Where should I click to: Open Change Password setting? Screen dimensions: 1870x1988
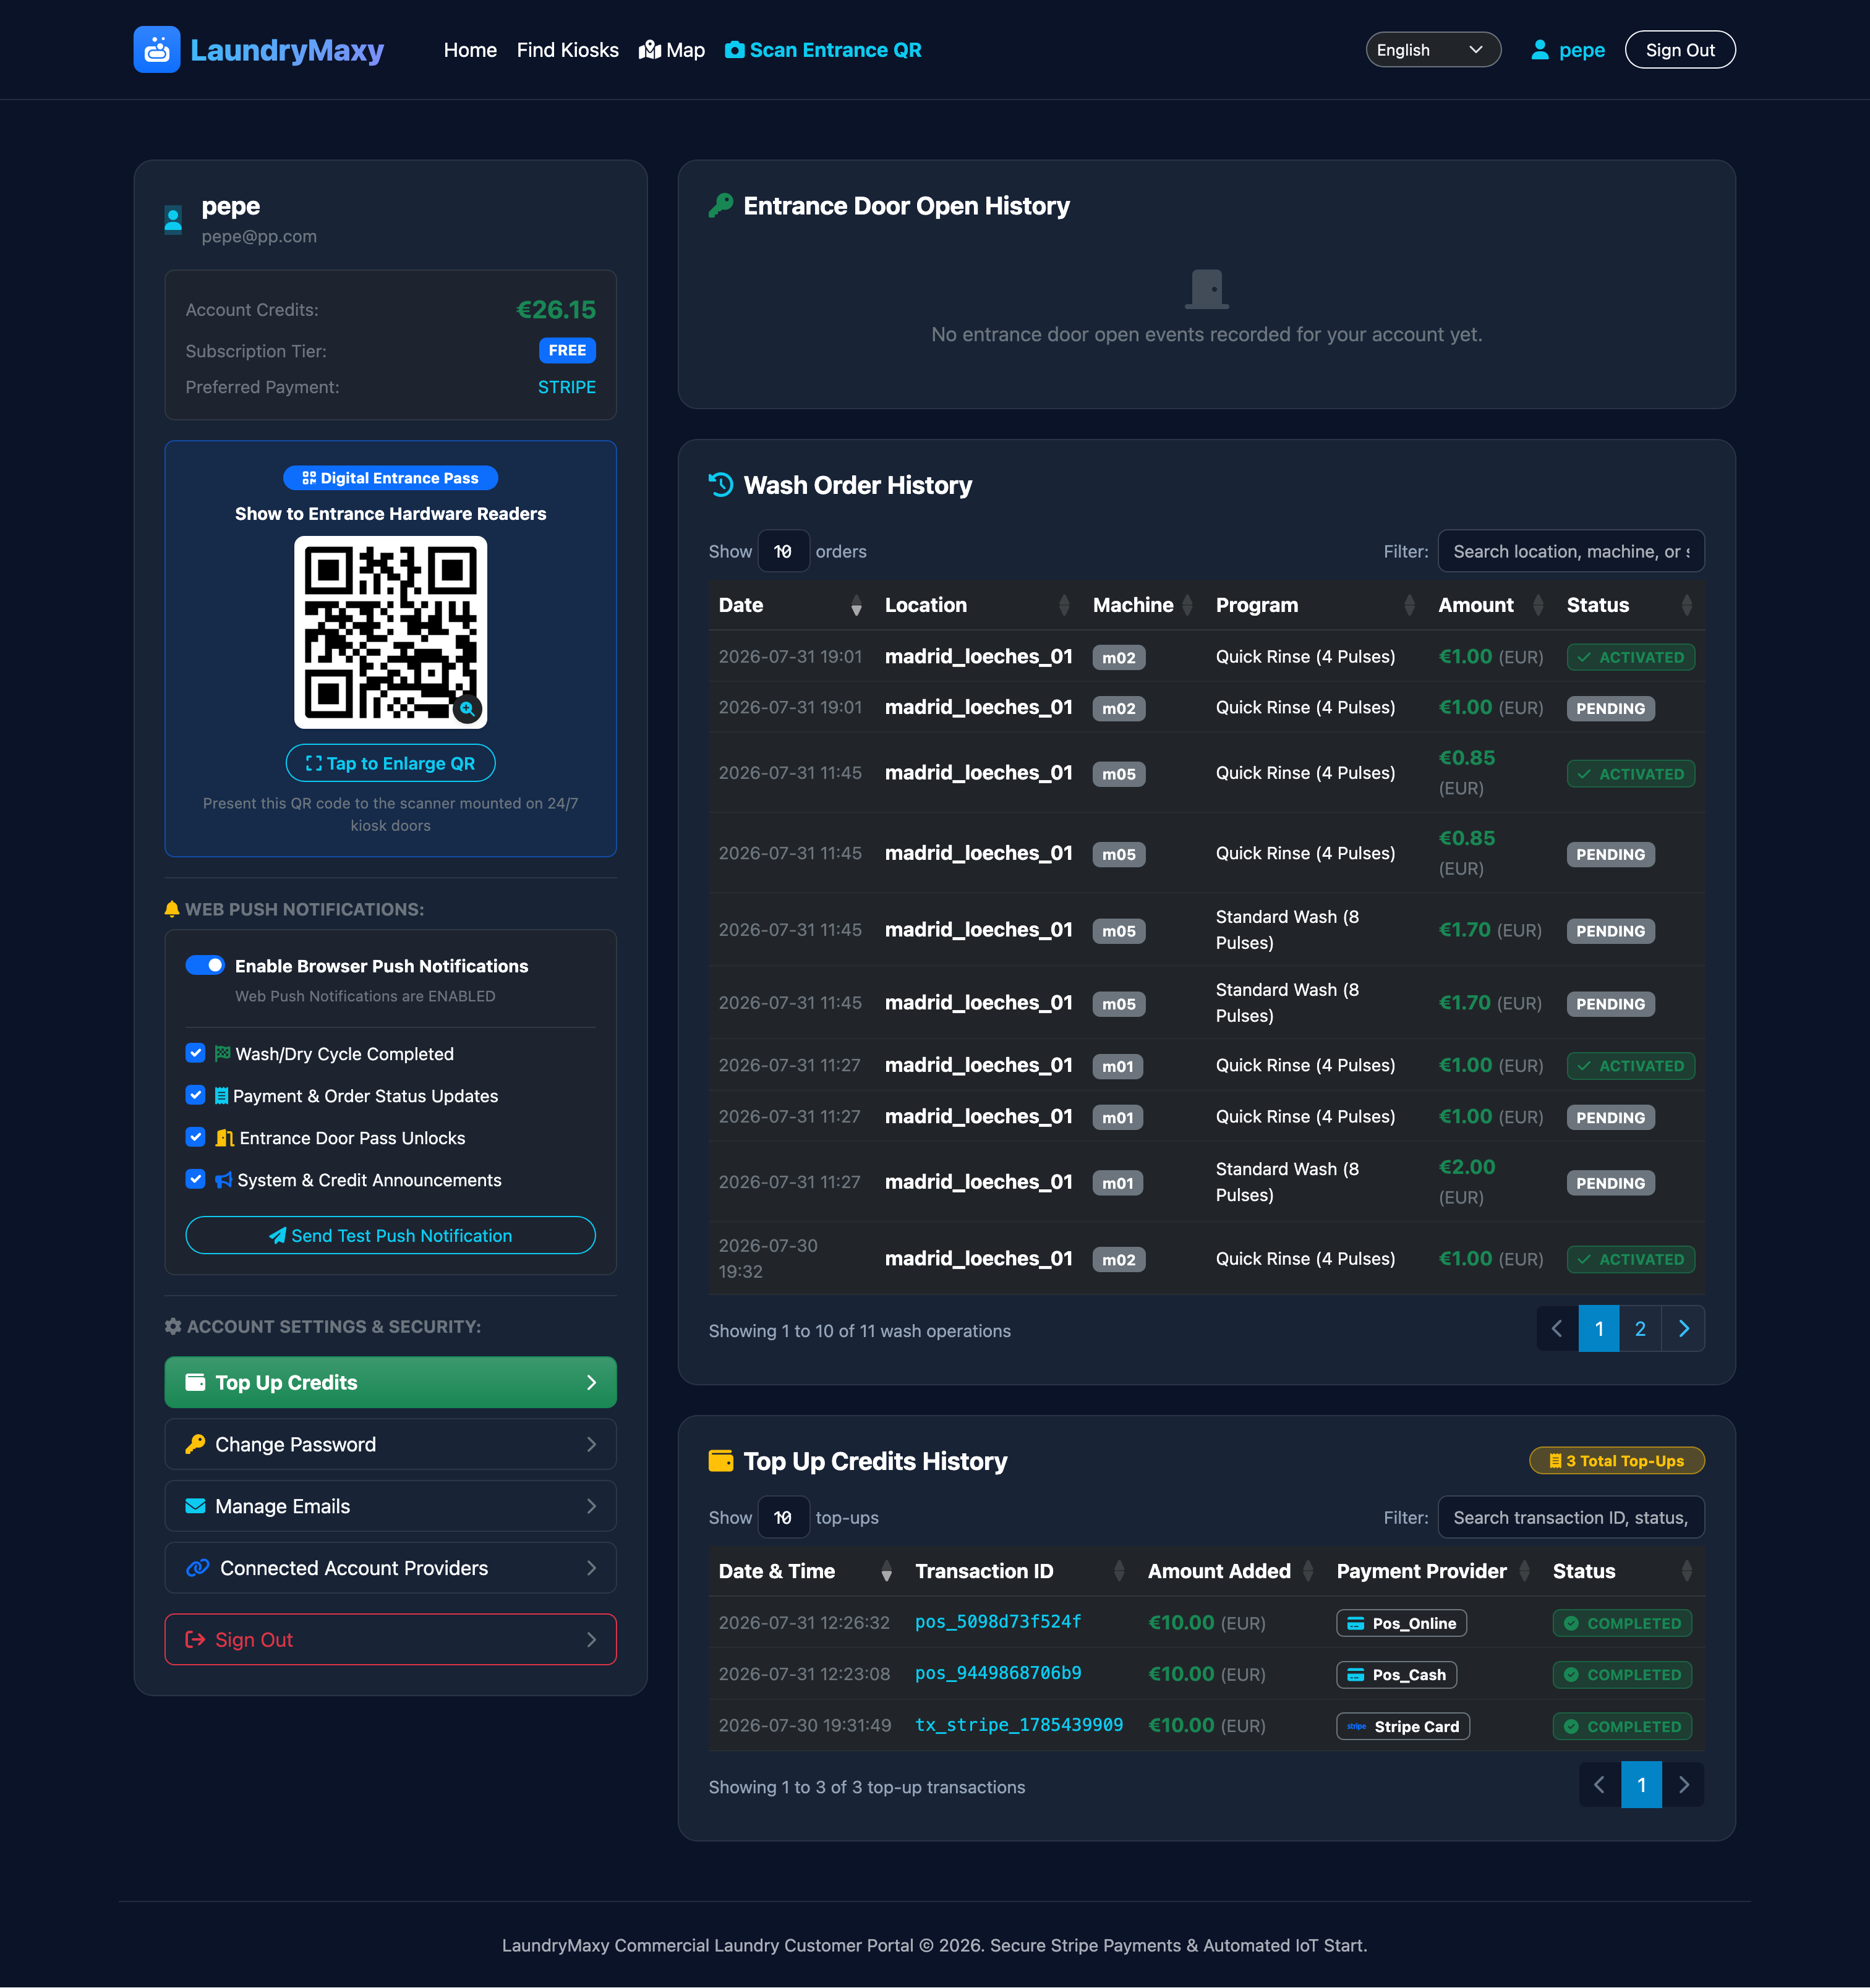[x=390, y=1444]
